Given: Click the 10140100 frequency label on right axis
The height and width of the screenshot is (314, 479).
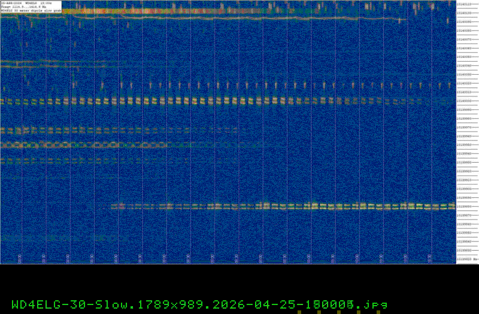Looking at the screenshot, I should pyautogui.click(x=465, y=13).
